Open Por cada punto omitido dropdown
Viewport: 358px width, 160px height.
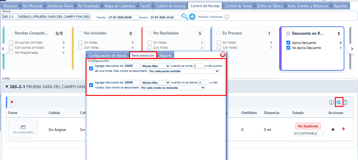pos(184,71)
